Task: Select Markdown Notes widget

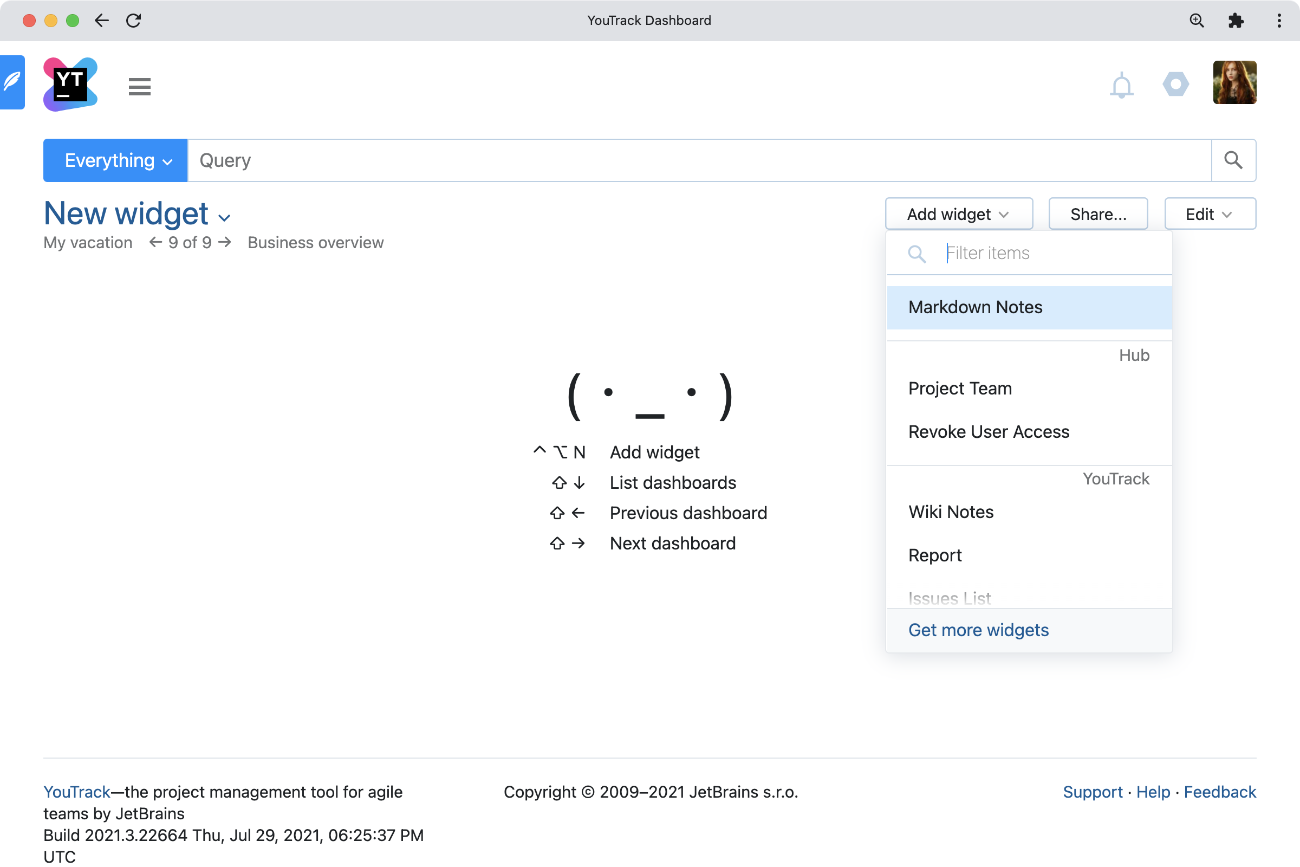Action: [1029, 307]
